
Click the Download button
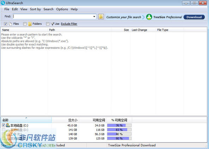coord(194,17)
